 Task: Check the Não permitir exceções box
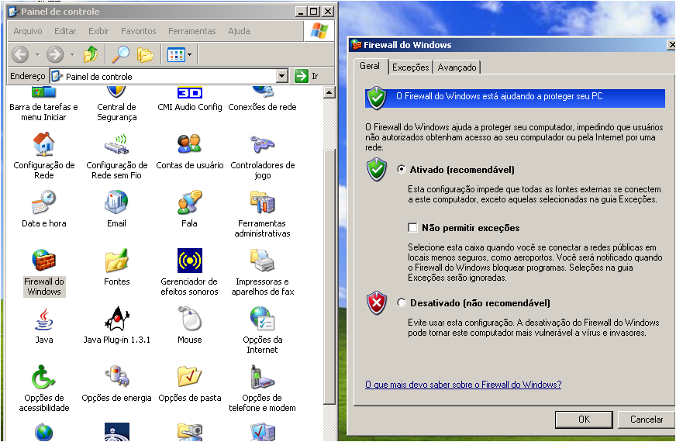point(412,227)
